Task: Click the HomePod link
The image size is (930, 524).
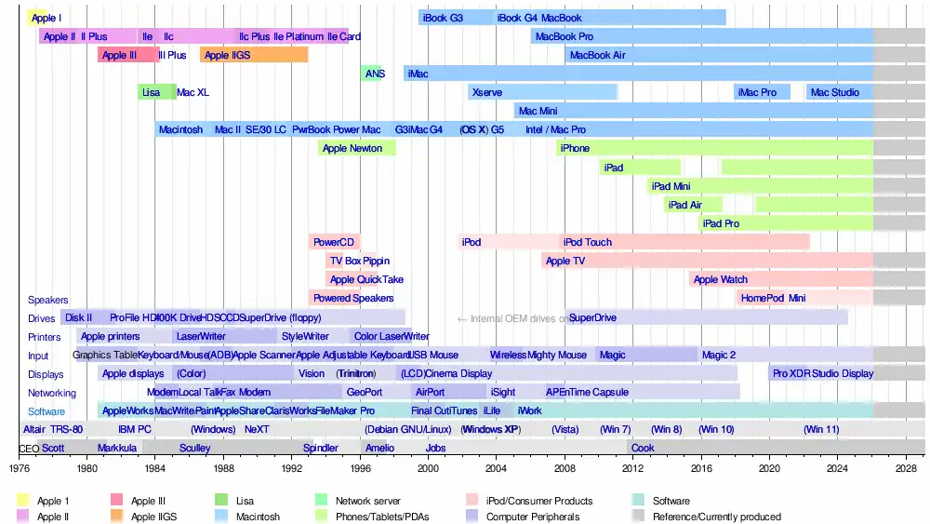Action: pos(763,298)
